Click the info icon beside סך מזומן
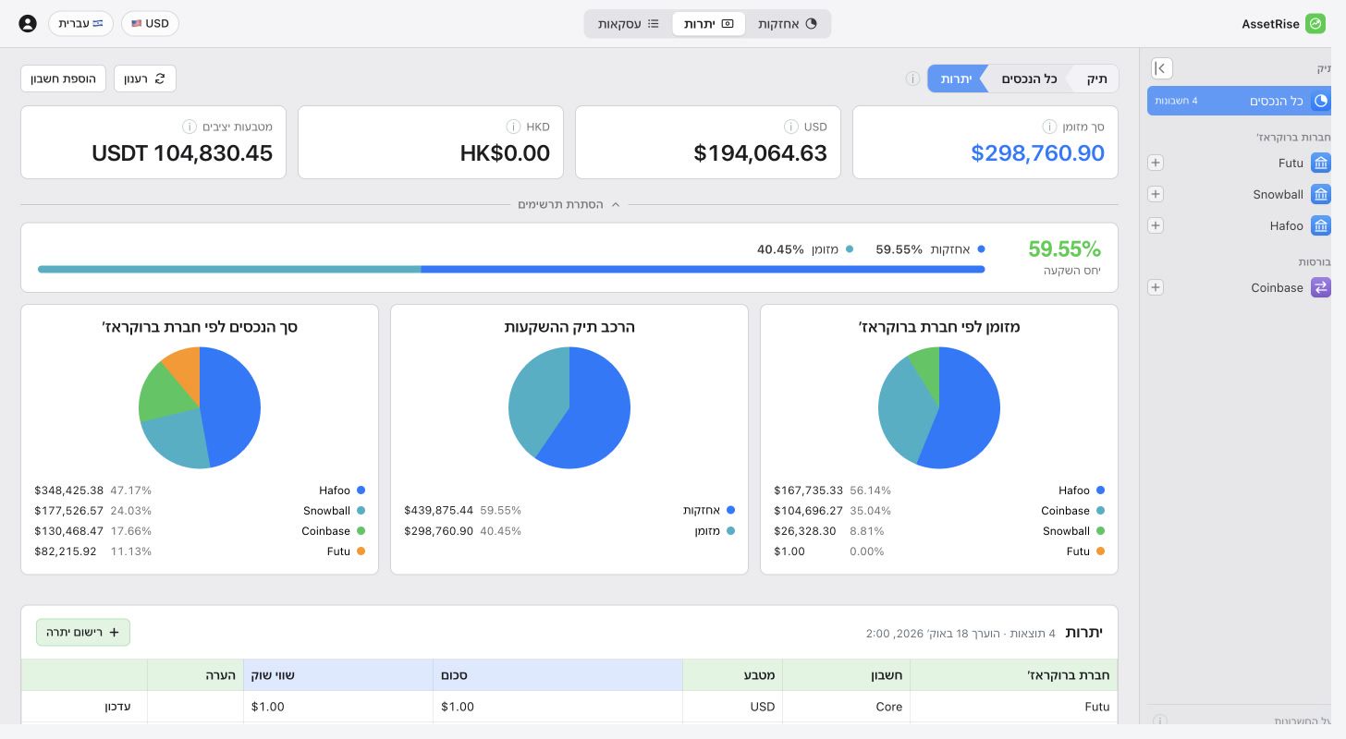The height and width of the screenshot is (739, 1346). click(x=1049, y=127)
